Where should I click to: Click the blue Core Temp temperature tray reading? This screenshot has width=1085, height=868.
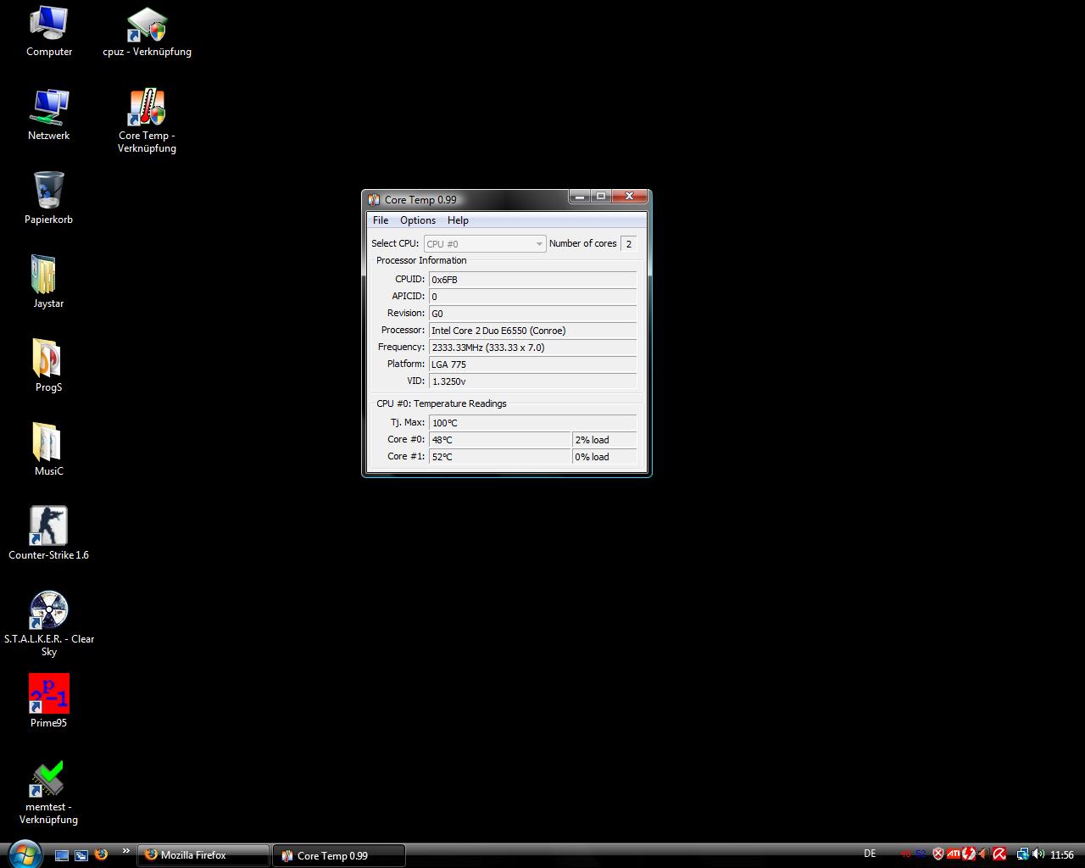921,854
